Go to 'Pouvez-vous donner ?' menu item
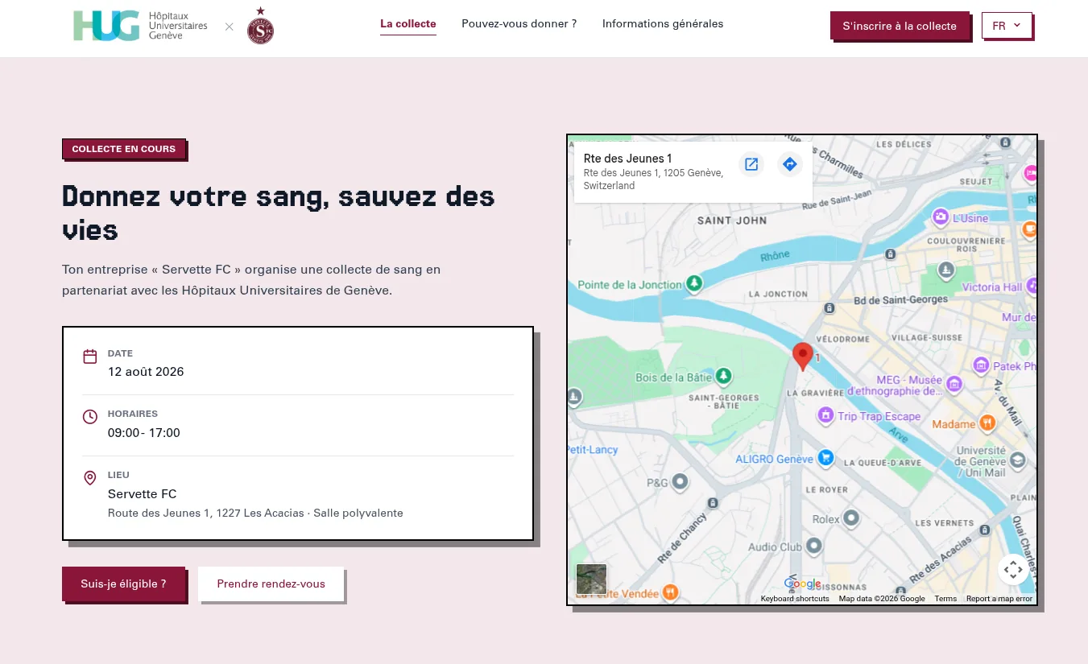1088x664 pixels. tap(519, 24)
